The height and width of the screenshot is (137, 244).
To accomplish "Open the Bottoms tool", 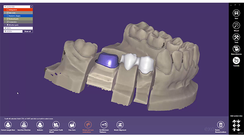I will click(x=40, y=125).
